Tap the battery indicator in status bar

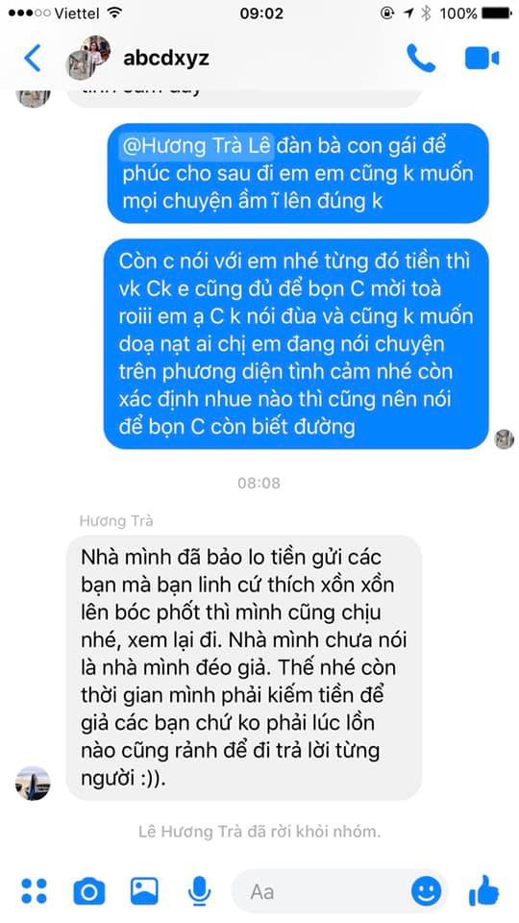click(x=496, y=12)
